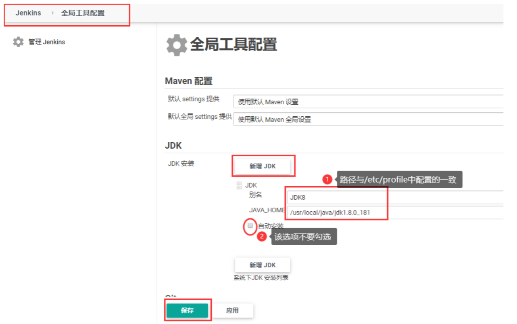Image resolution: width=517 pixels, height=324 pixels.
Task: Click the breadcrumb arrow after Jenkins
Action: (52, 13)
